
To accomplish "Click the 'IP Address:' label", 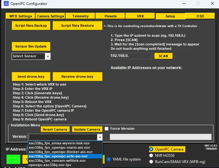I will [16, 149].
